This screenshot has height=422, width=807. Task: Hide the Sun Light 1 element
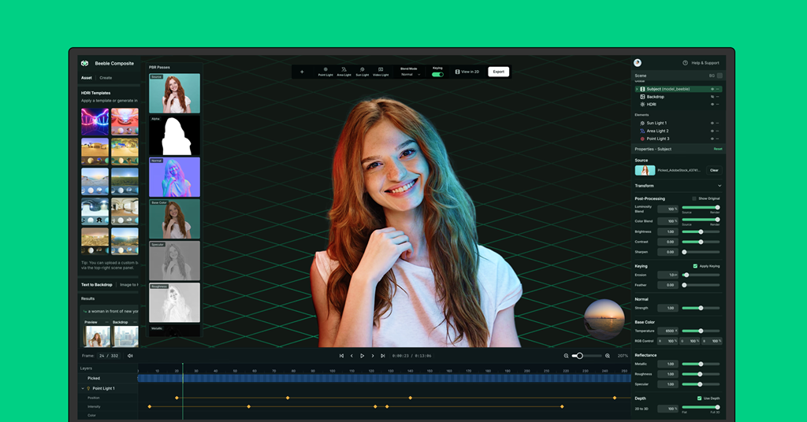pos(712,123)
